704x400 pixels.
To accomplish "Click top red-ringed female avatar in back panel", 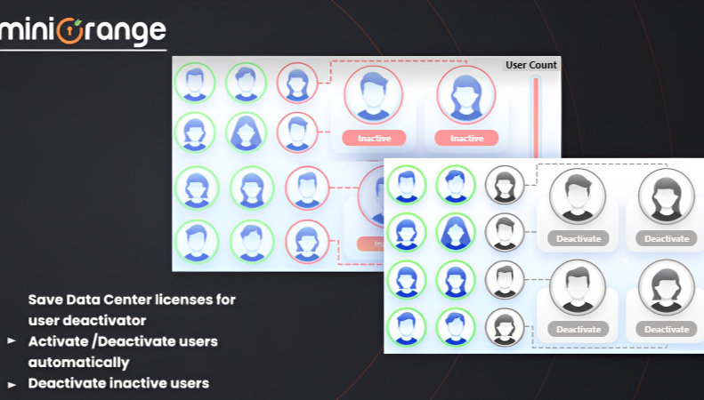I will (x=296, y=83).
